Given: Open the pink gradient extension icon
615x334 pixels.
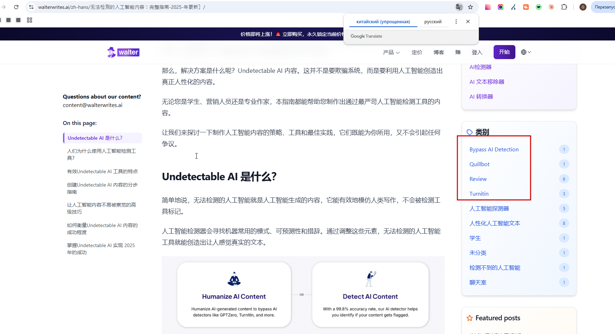Looking at the screenshot, I should pos(488,7).
